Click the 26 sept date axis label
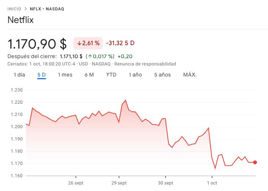This screenshot has height=191, width=268. click(x=76, y=183)
